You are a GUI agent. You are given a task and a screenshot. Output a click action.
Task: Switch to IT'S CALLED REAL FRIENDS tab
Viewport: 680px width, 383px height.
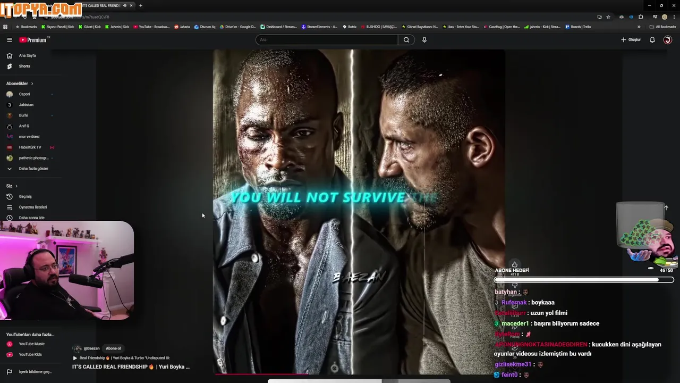(x=102, y=5)
